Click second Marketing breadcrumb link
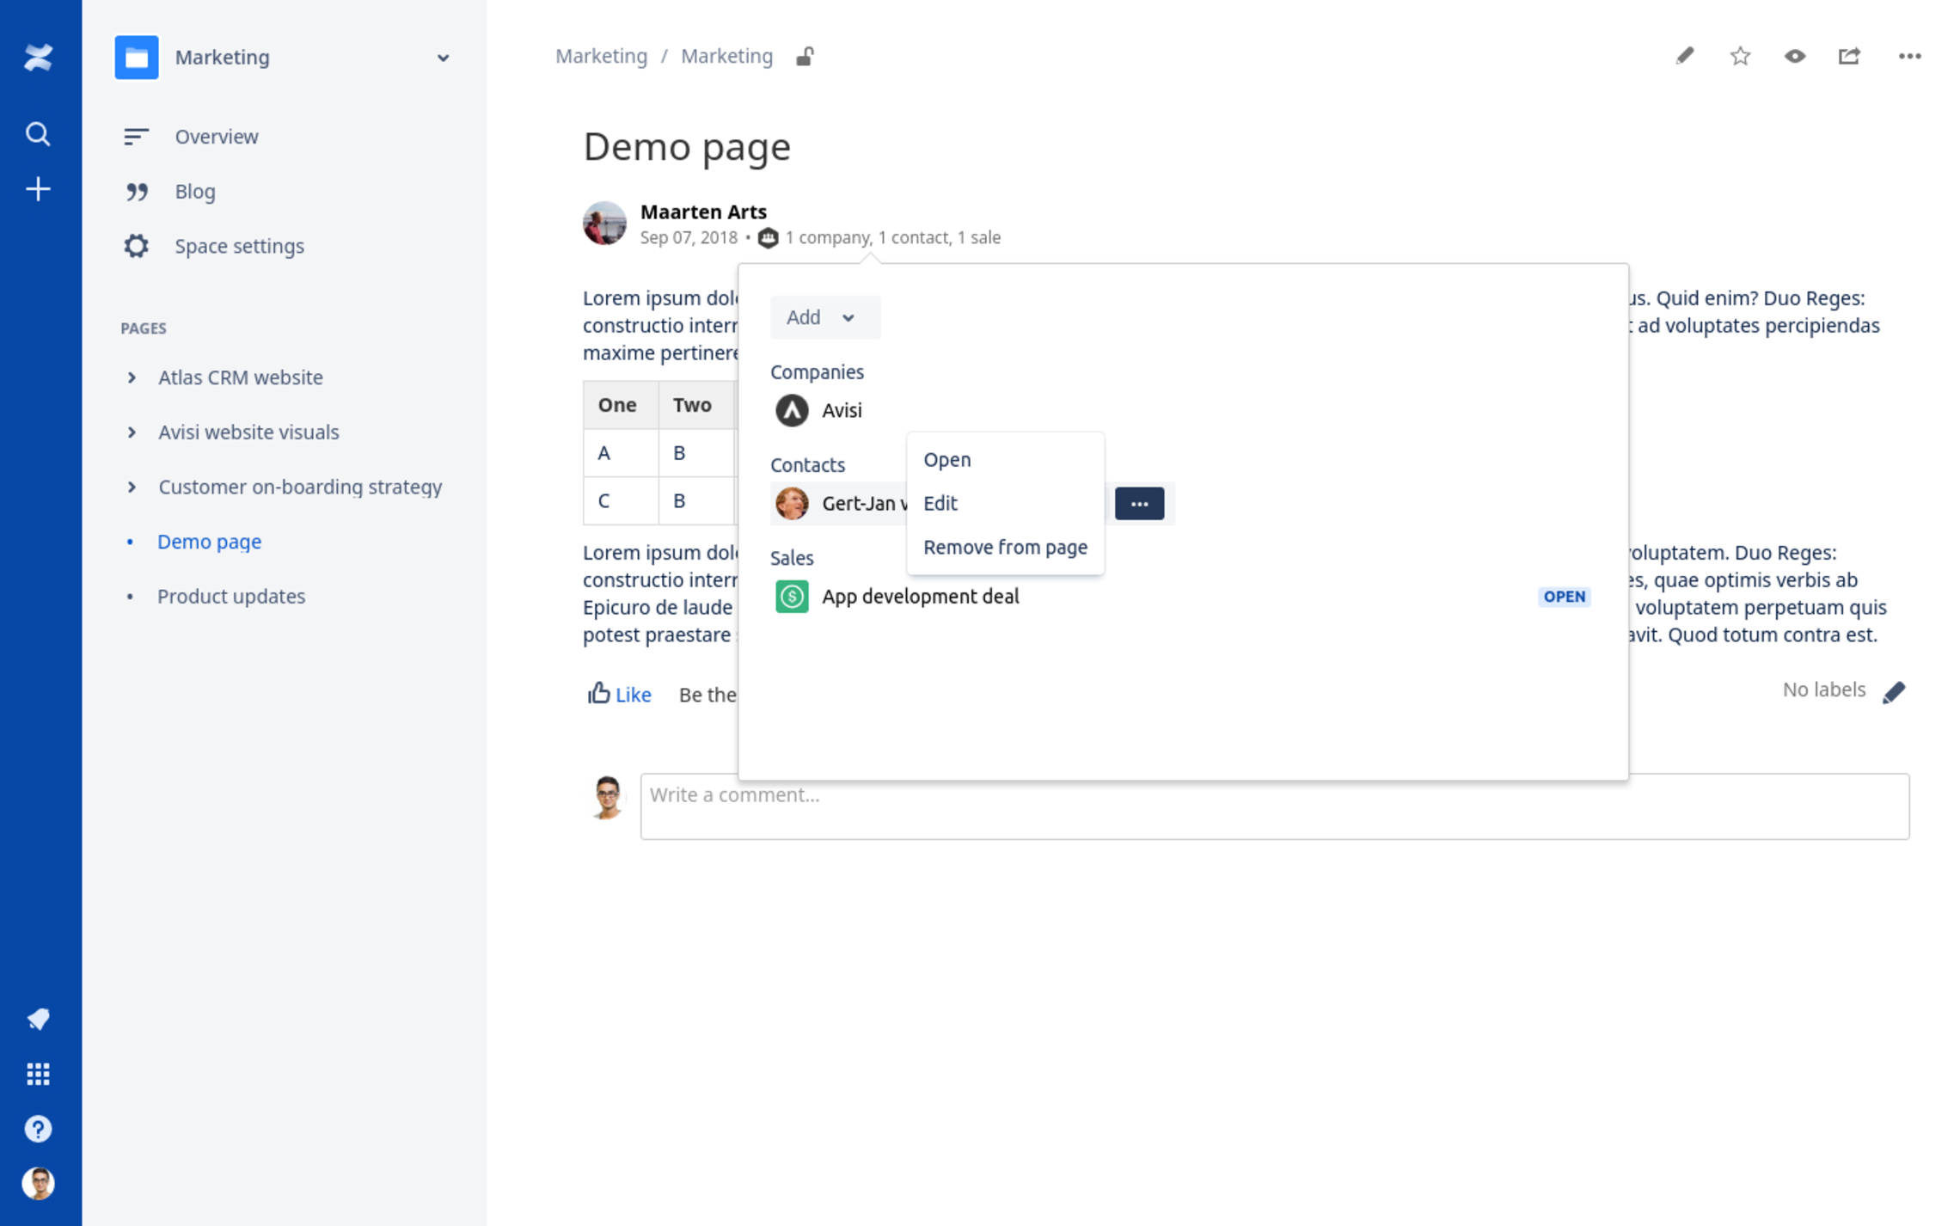The image size is (1960, 1226). pyautogui.click(x=726, y=56)
